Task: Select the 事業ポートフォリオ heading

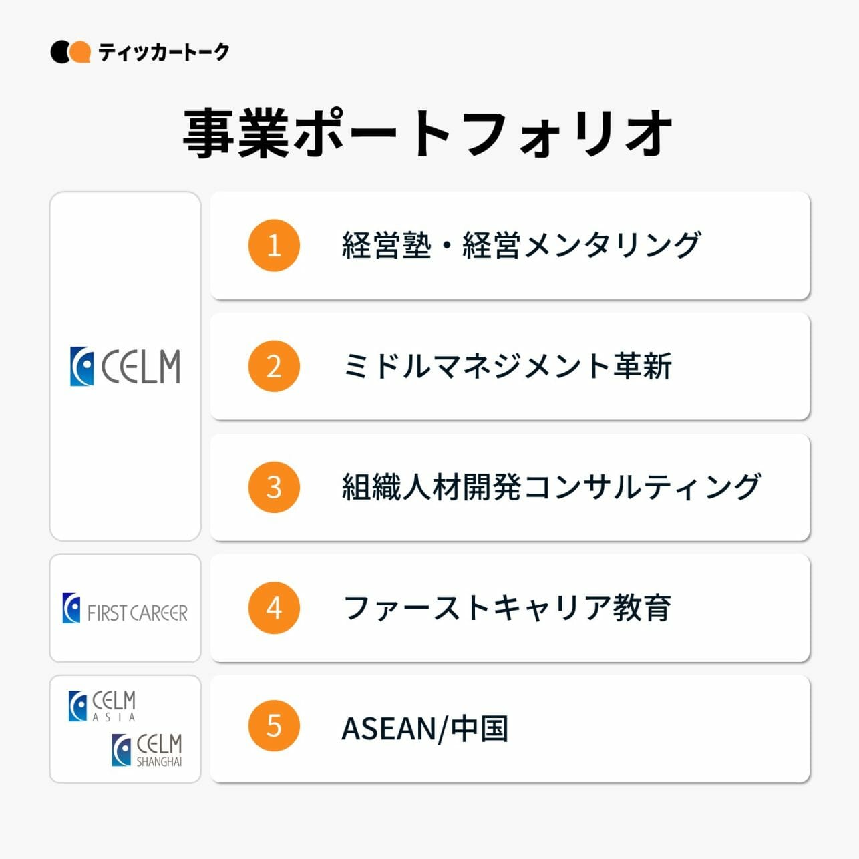Action: pos(428,134)
